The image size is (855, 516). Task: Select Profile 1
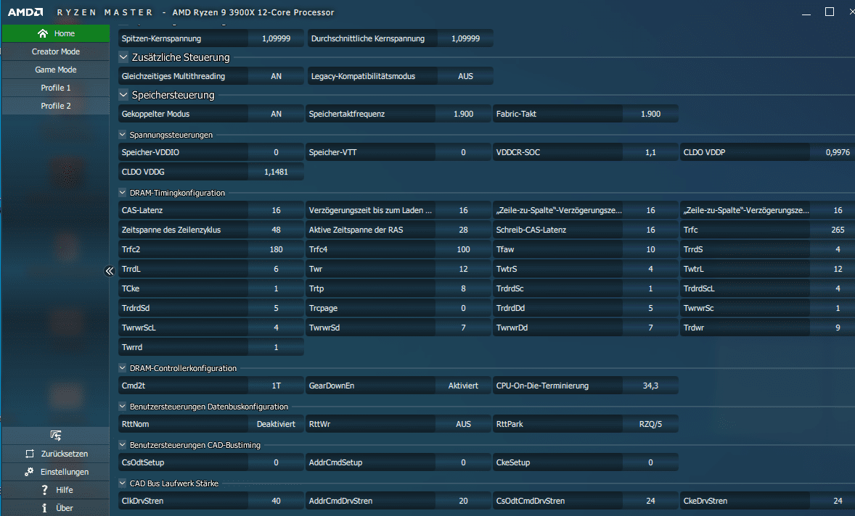click(x=56, y=88)
